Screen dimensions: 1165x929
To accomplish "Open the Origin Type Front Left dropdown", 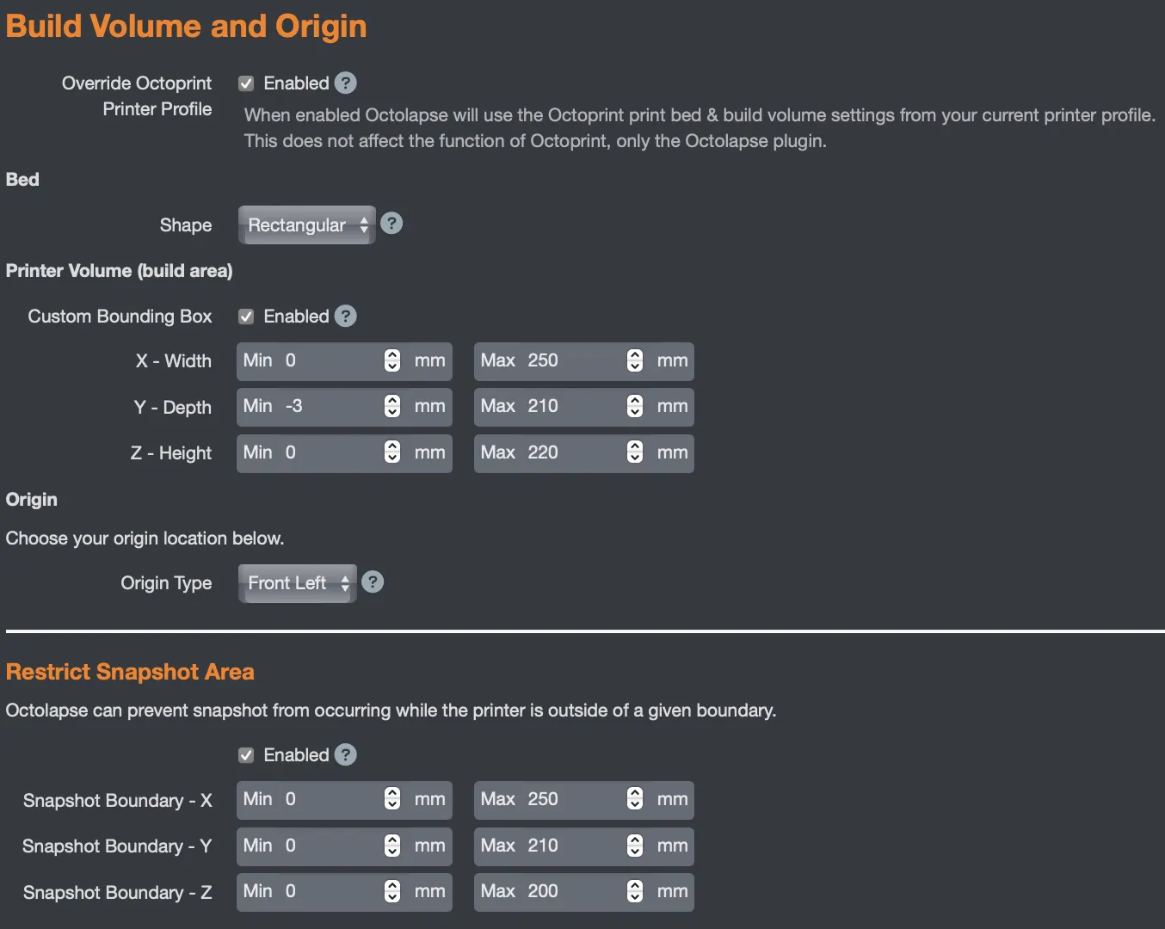I will click(x=297, y=583).
